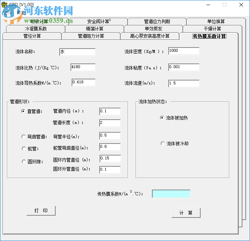Viewport: 250px width, 241px height.
Task: Select the 离心泵安装高度计算 tab
Action: (150, 36)
